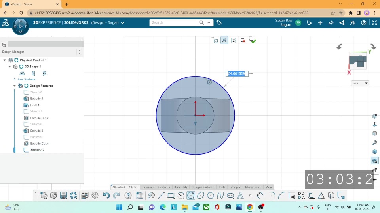380x213 pixels.
Task: Click the circle diameter dimension input field
Action: coord(237,74)
